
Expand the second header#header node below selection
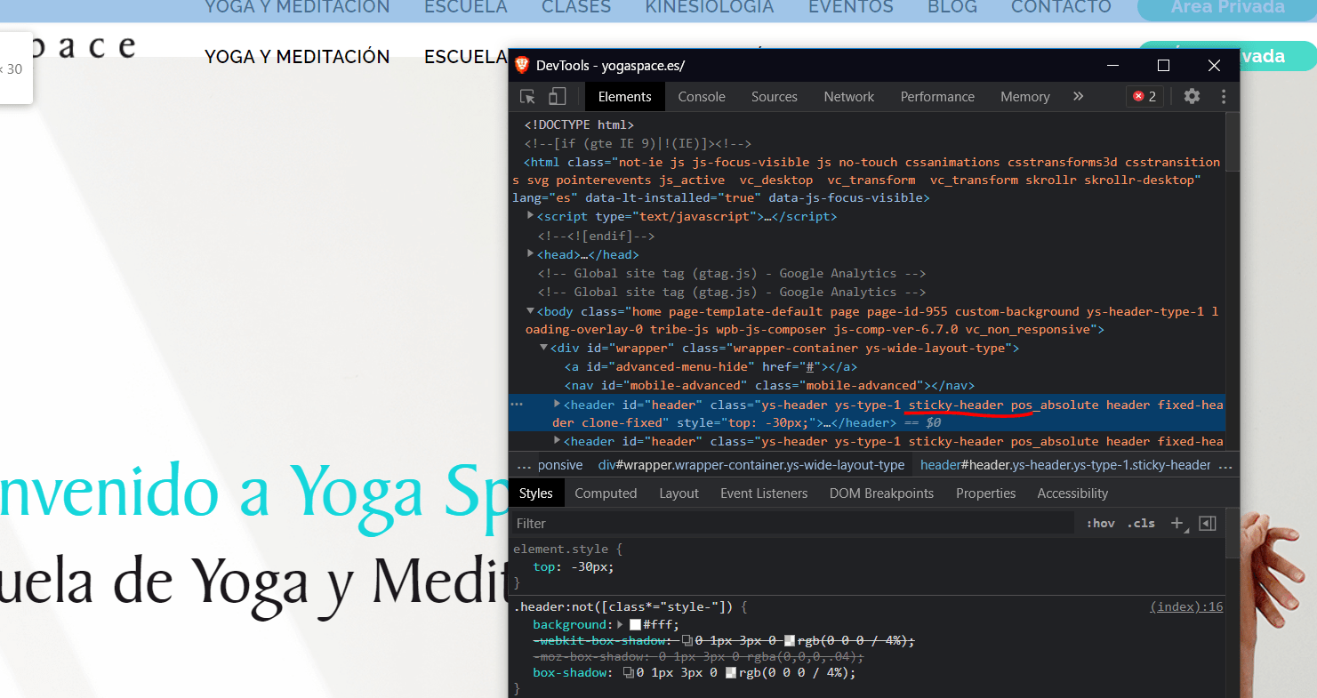(558, 440)
